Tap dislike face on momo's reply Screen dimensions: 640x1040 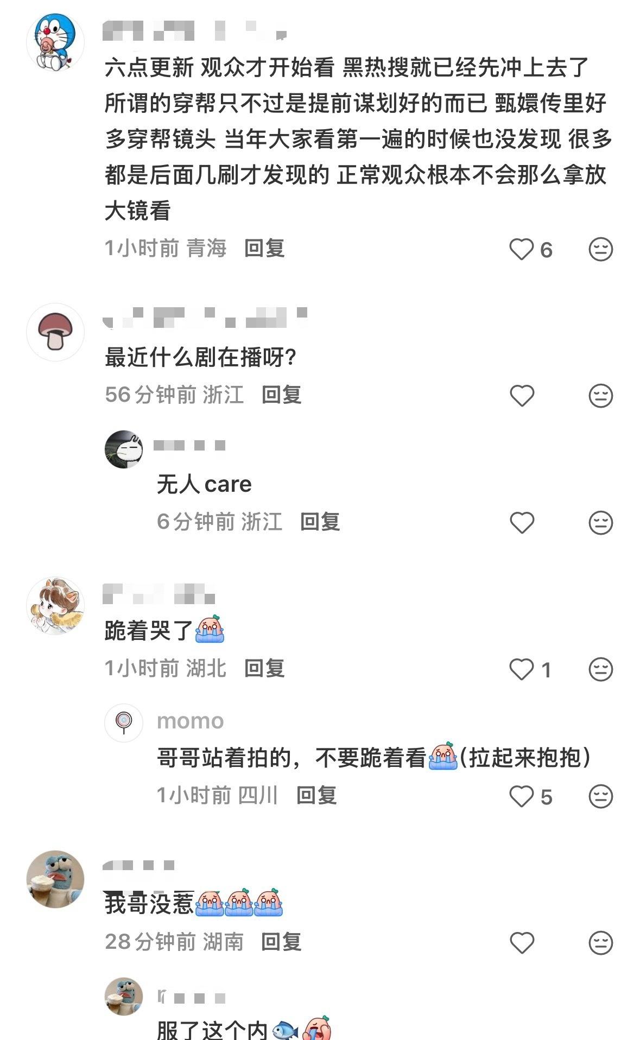pyautogui.click(x=600, y=796)
